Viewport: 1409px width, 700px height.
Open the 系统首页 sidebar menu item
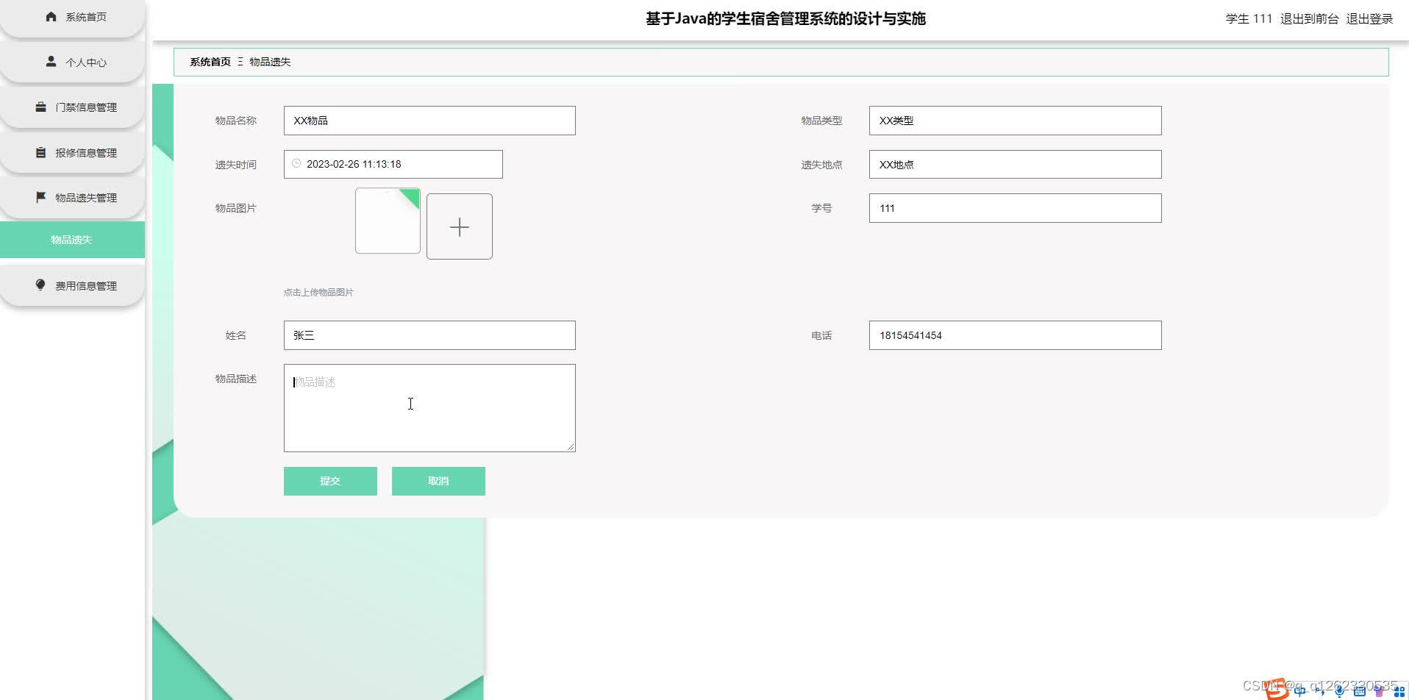tap(72, 17)
